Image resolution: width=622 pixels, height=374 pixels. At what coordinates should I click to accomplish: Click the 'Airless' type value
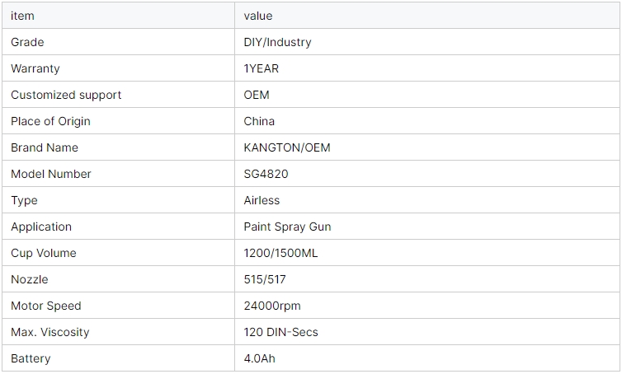tap(262, 200)
